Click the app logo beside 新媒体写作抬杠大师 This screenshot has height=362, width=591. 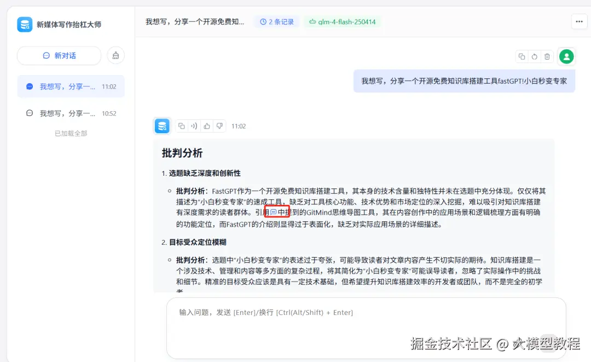pyautogui.click(x=25, y=25)
